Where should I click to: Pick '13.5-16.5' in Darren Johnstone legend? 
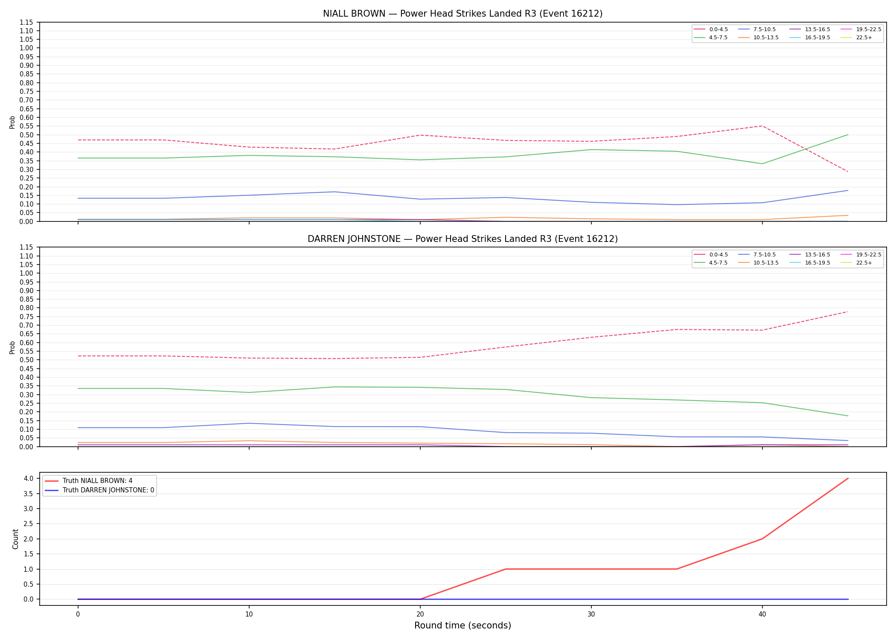[810, 255]
